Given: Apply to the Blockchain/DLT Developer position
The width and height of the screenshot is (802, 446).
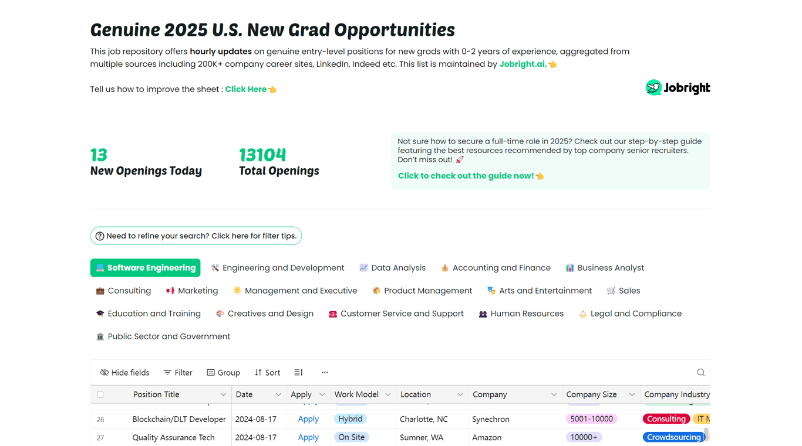Looking at the screenshot, I should 308,419.
